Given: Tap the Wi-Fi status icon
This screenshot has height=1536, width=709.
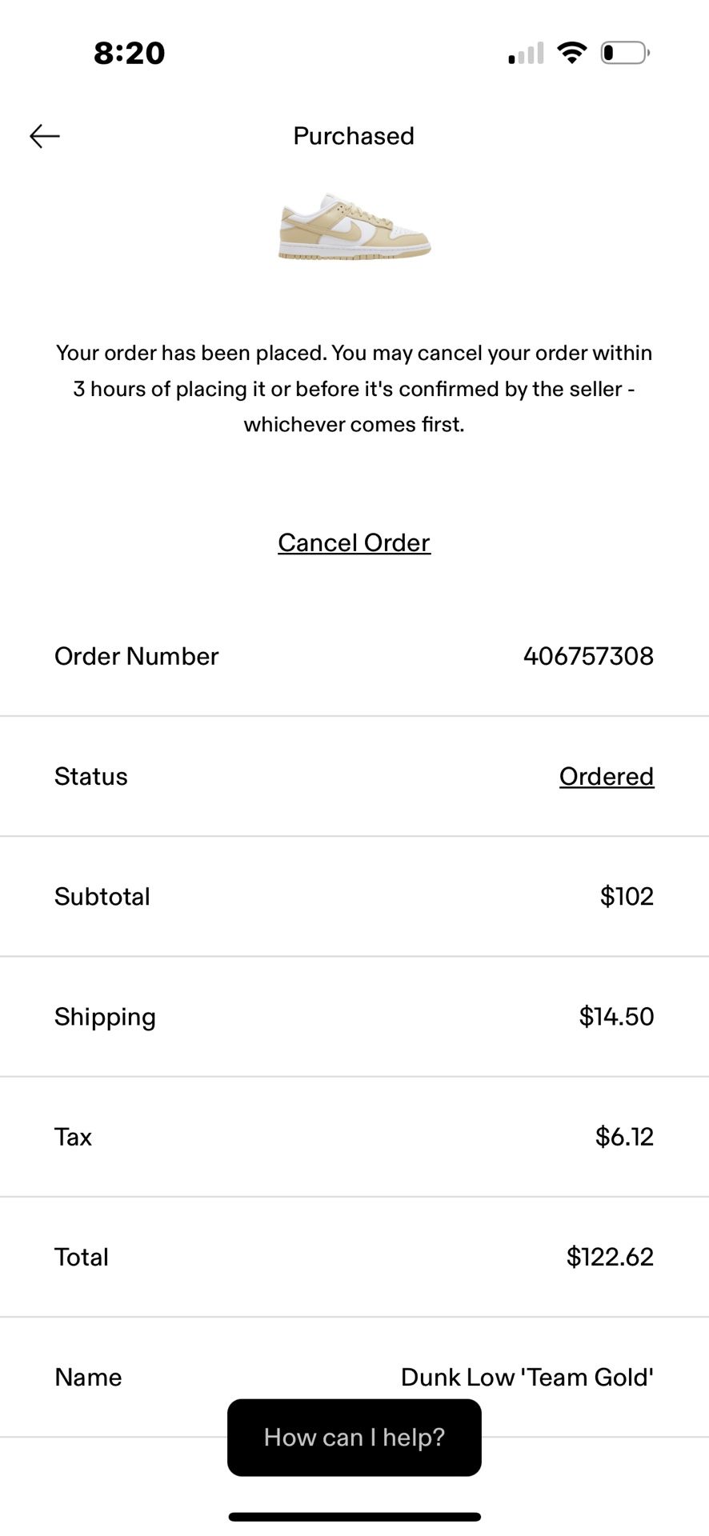Looking at the screenshot, I should (x=571, y=53).
